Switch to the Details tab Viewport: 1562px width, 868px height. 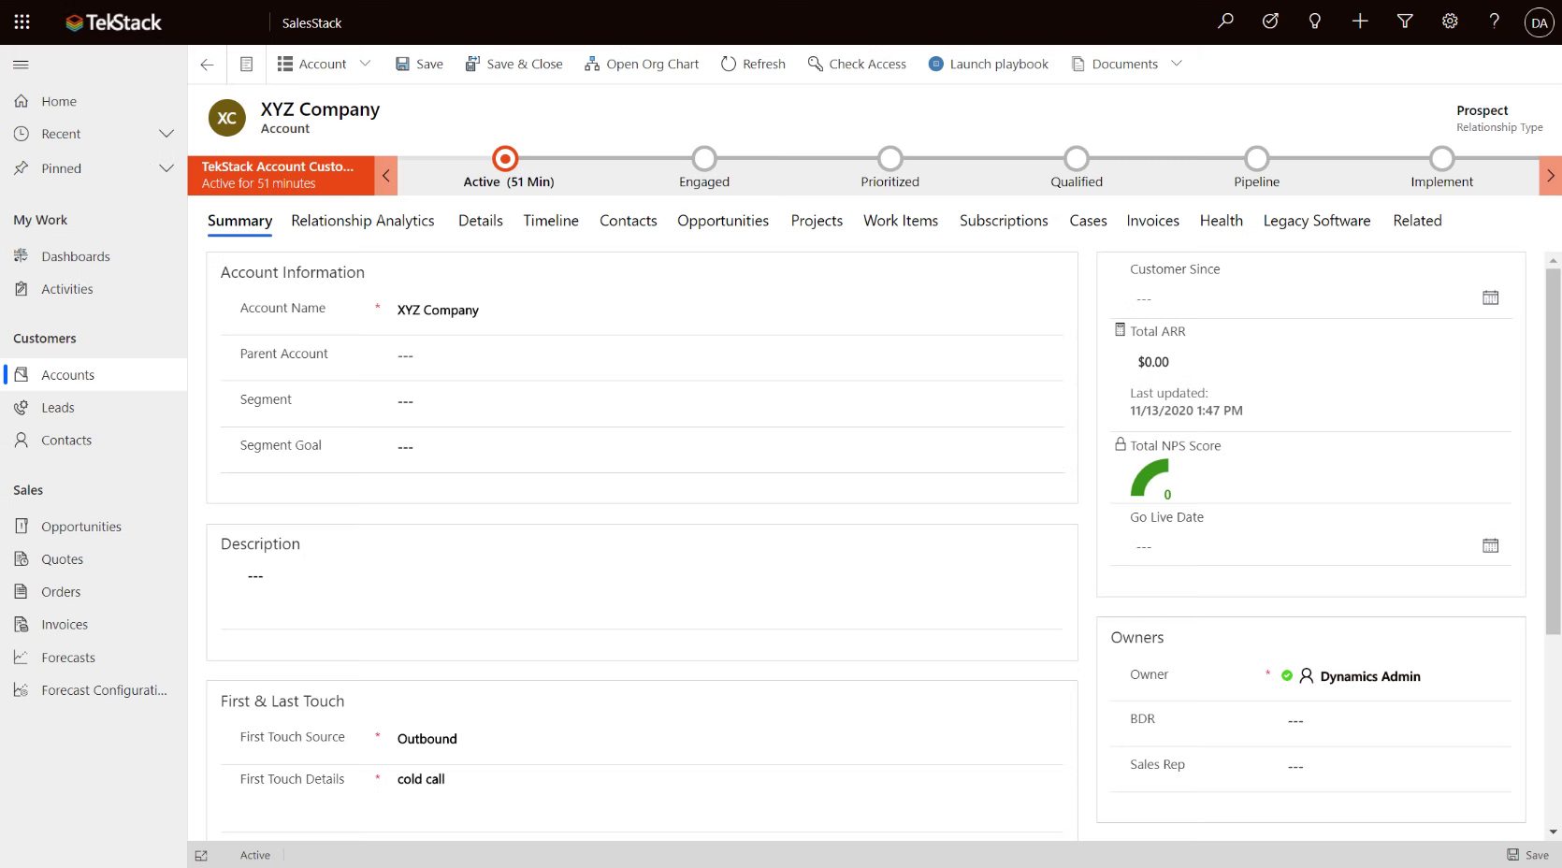pos(481,221)
